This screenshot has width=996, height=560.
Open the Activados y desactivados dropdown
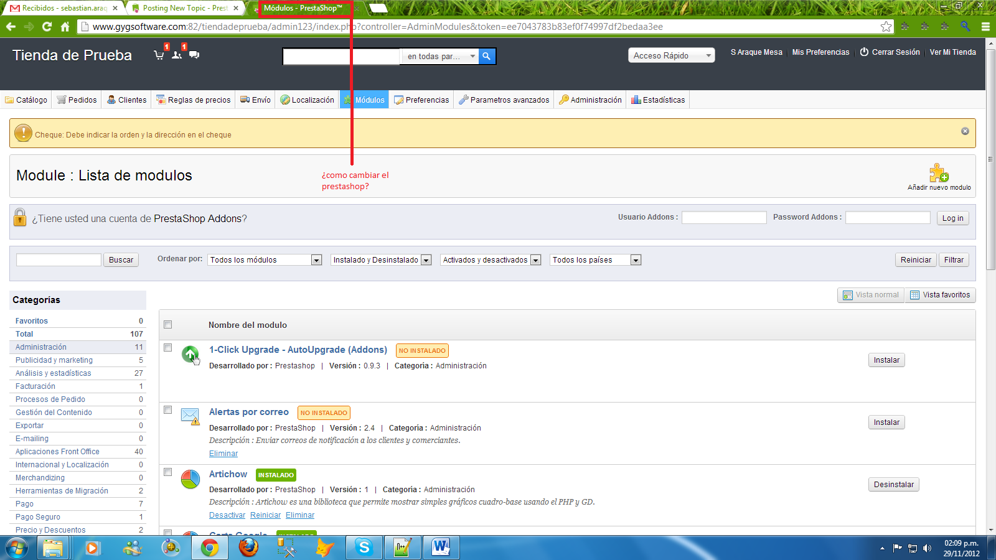coord(491,260)
